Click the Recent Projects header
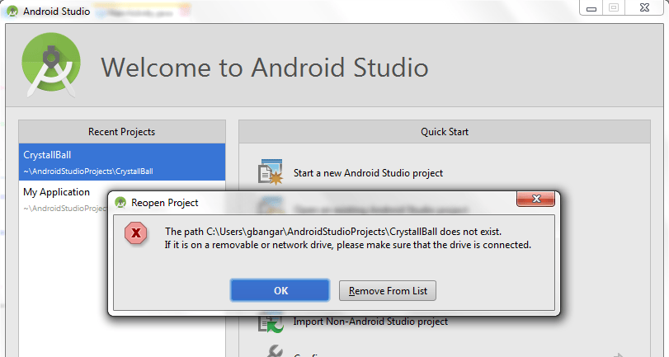This screenshot has height=357, width=669. point(121,132)
